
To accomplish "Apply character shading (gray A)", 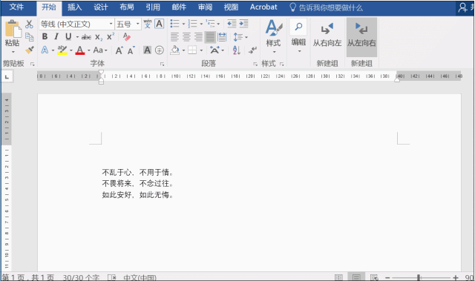I will coord(147,50).
